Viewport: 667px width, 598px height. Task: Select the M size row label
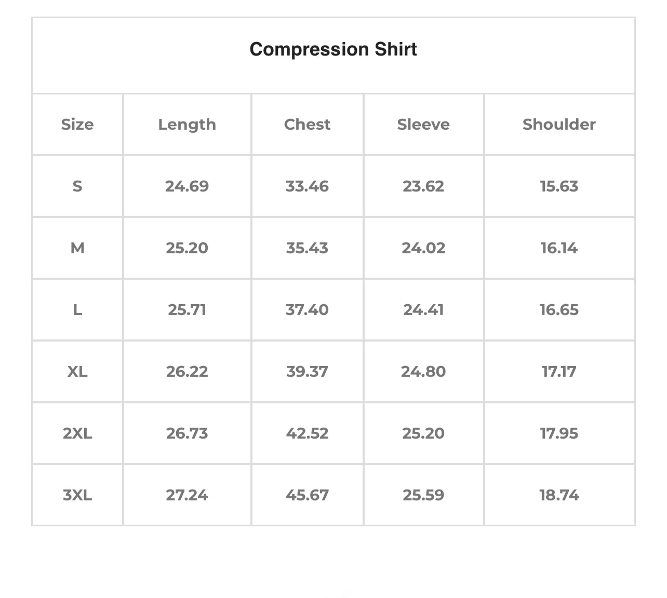pyautogui.click(x=77, y=248)
